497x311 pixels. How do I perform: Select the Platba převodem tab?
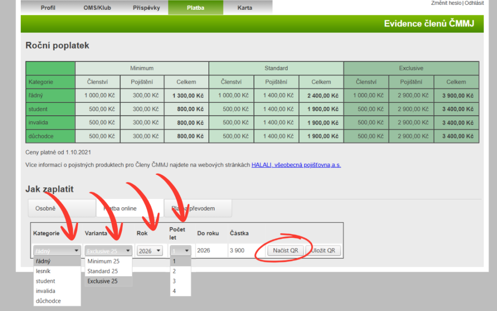pos(198,209)
